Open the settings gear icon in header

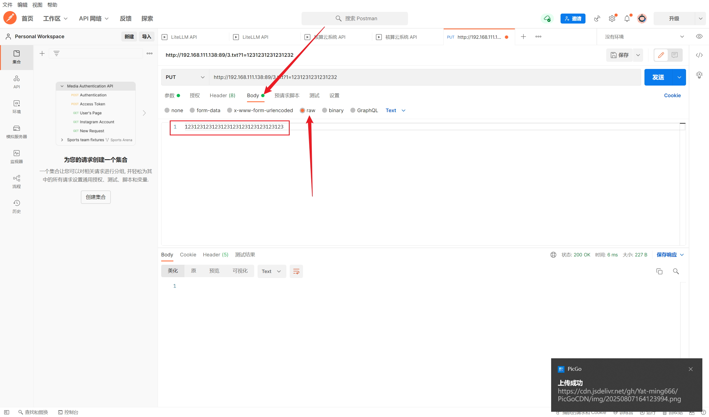click(612, 19)
